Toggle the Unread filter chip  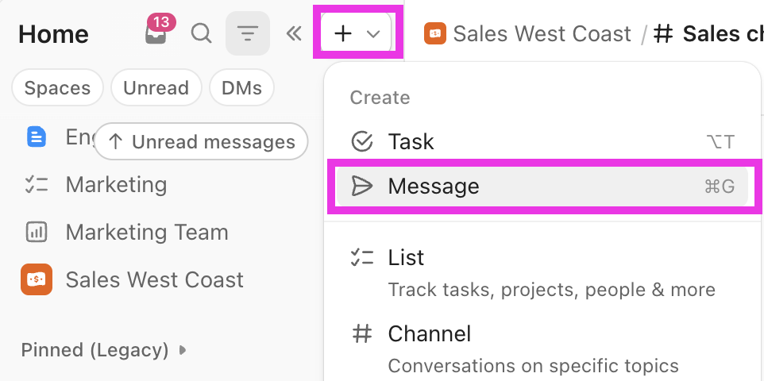(156, 87)
